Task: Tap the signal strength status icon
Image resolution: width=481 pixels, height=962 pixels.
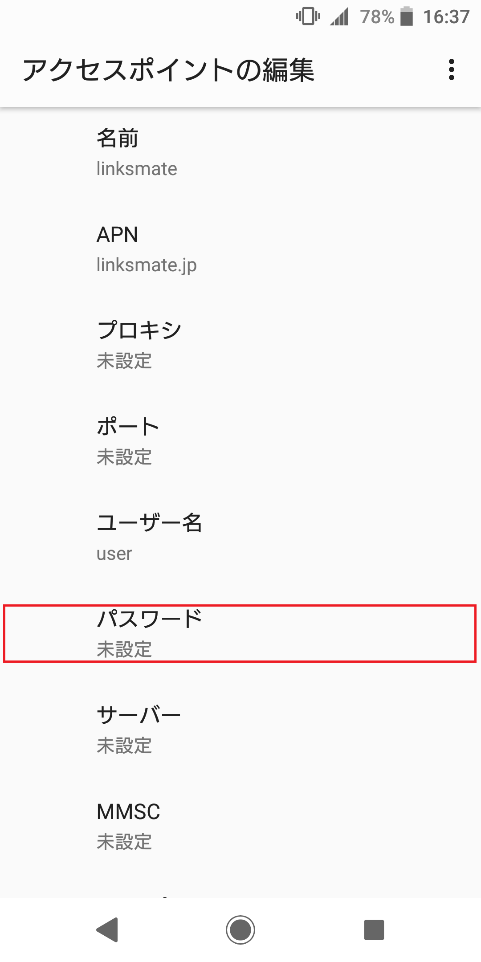Action: pos(339,17)
